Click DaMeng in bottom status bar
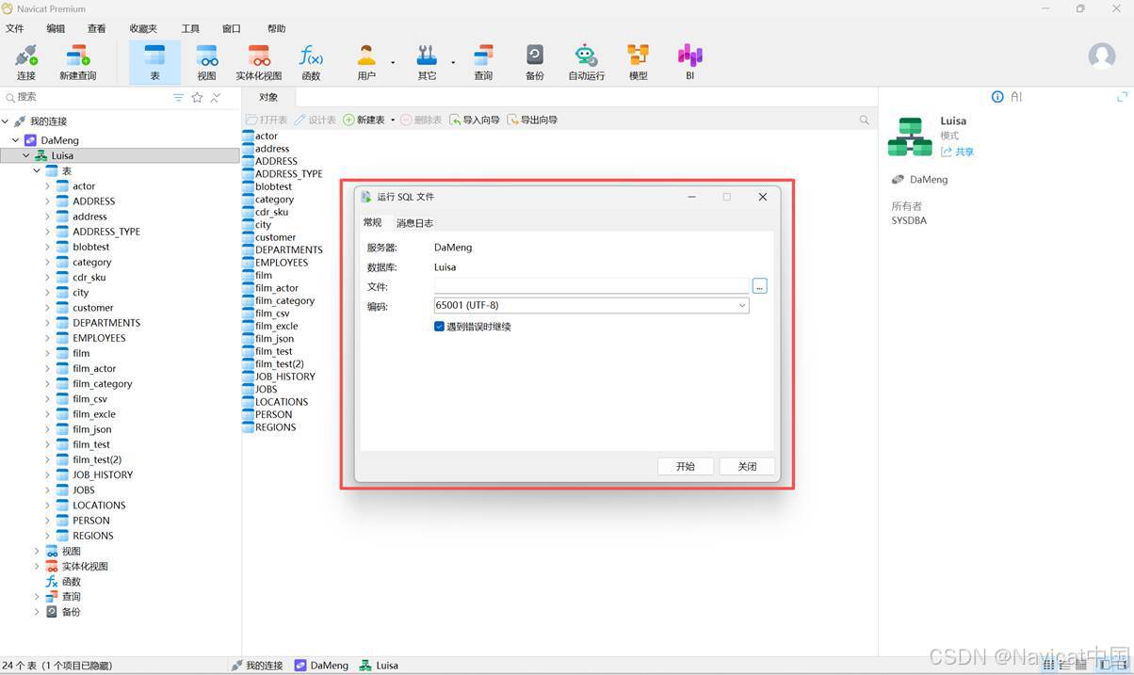This screenshot has height=675, width=1134. coord(321,666)
